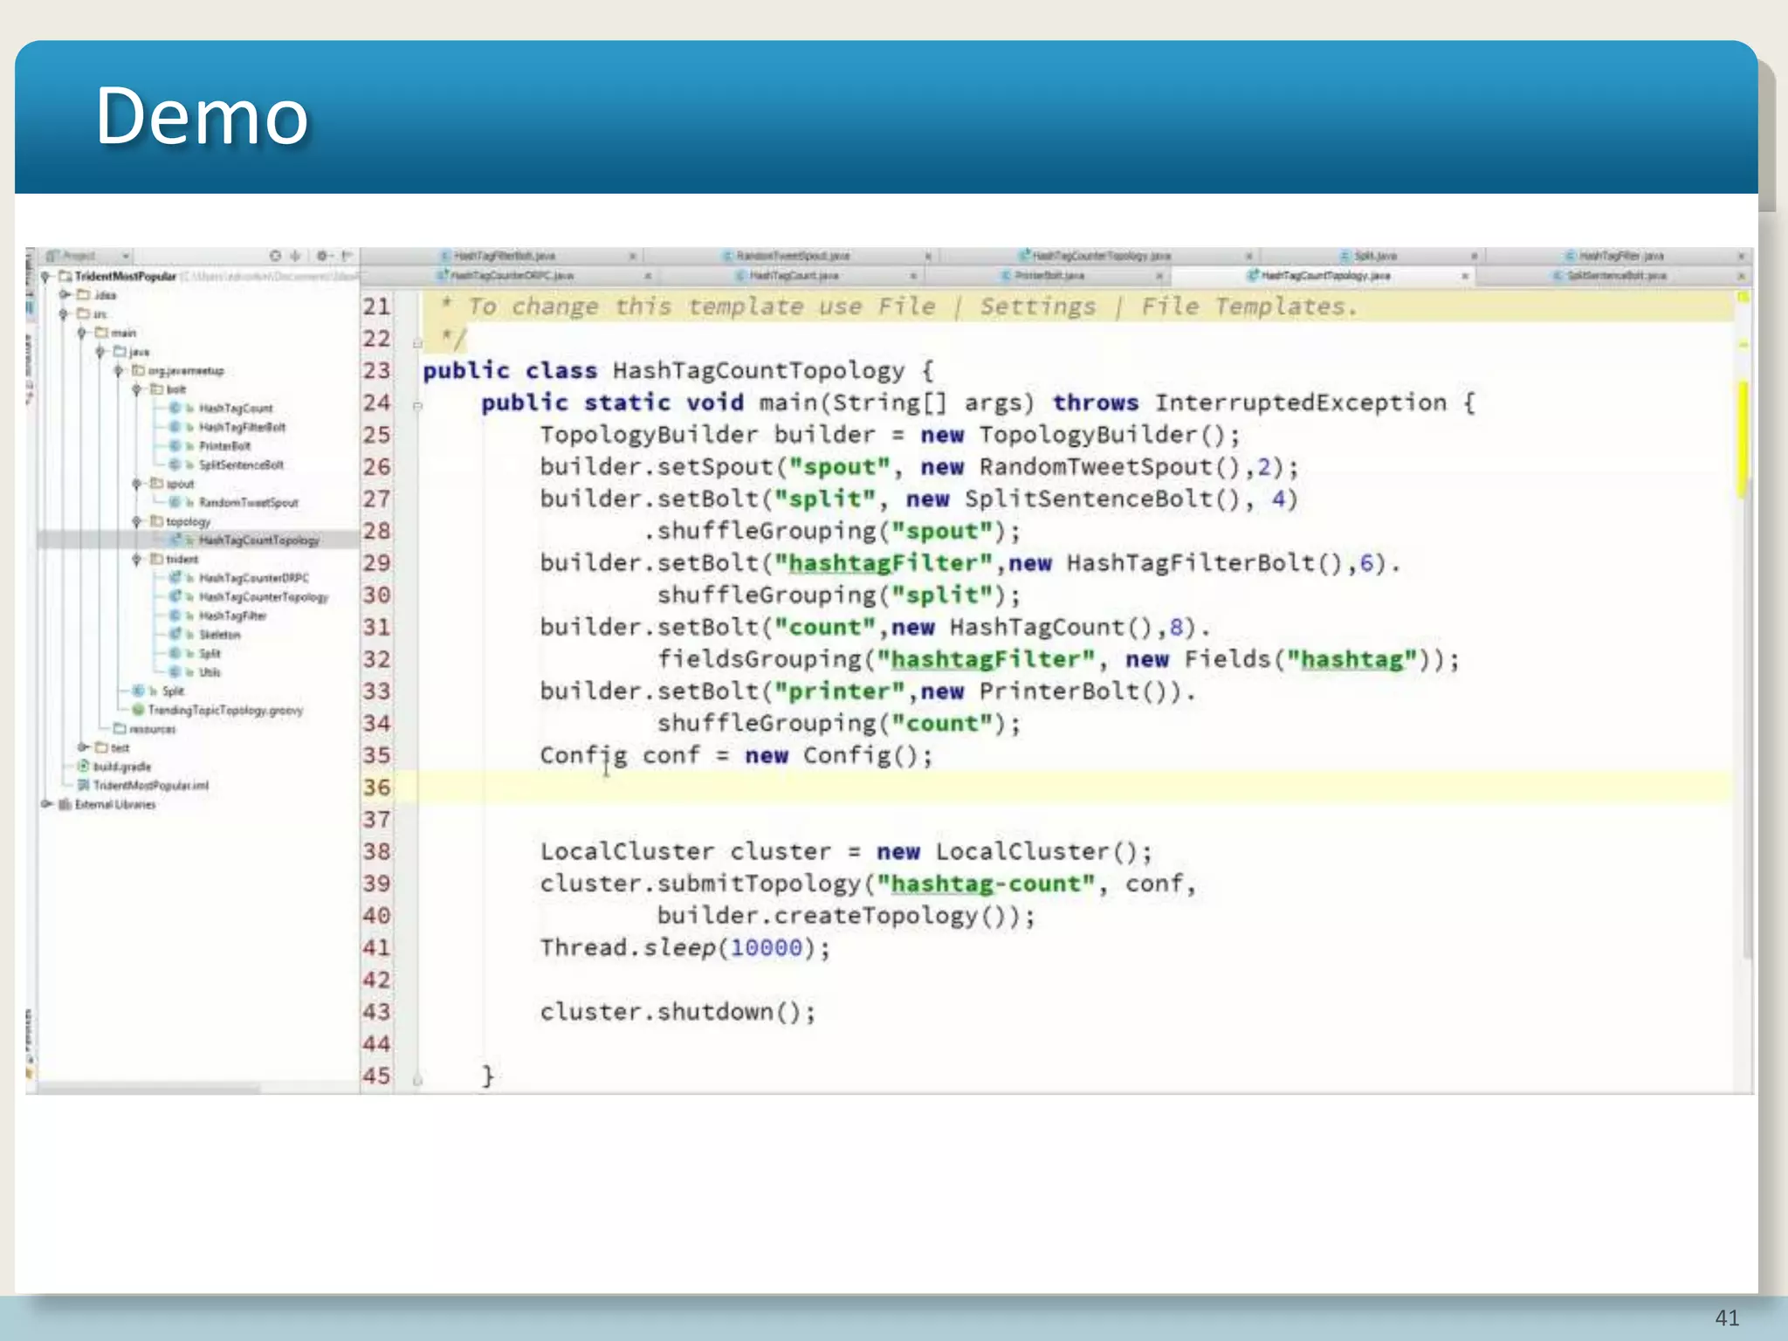Close the HashTagCountTopology.java tab

click(x=1465, y=276)
